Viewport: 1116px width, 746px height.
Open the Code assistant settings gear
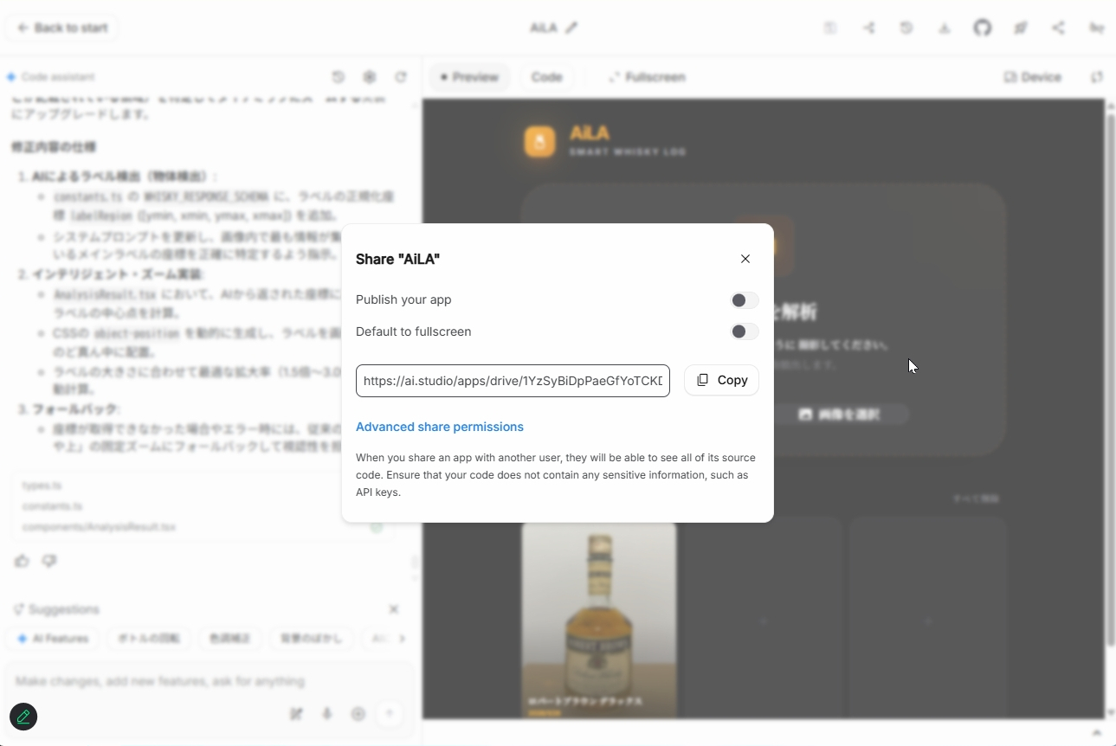click(370, 77)
